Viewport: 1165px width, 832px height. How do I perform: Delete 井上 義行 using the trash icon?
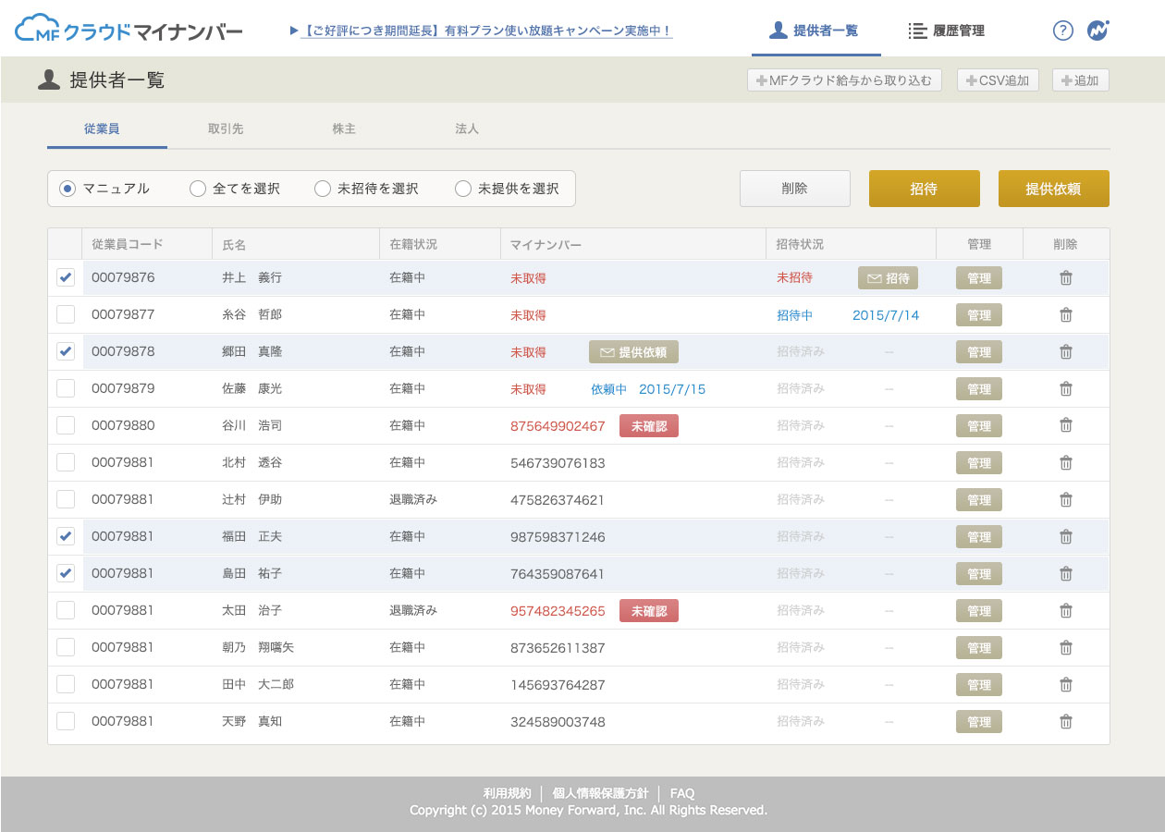[x=1065, y=277]
